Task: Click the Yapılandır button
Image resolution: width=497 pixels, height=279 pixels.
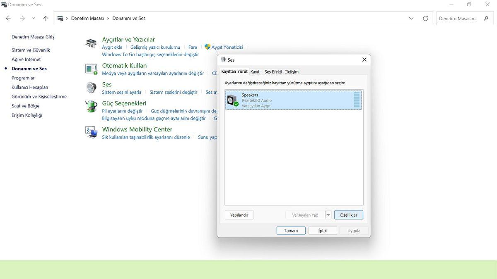Action: 239,215
